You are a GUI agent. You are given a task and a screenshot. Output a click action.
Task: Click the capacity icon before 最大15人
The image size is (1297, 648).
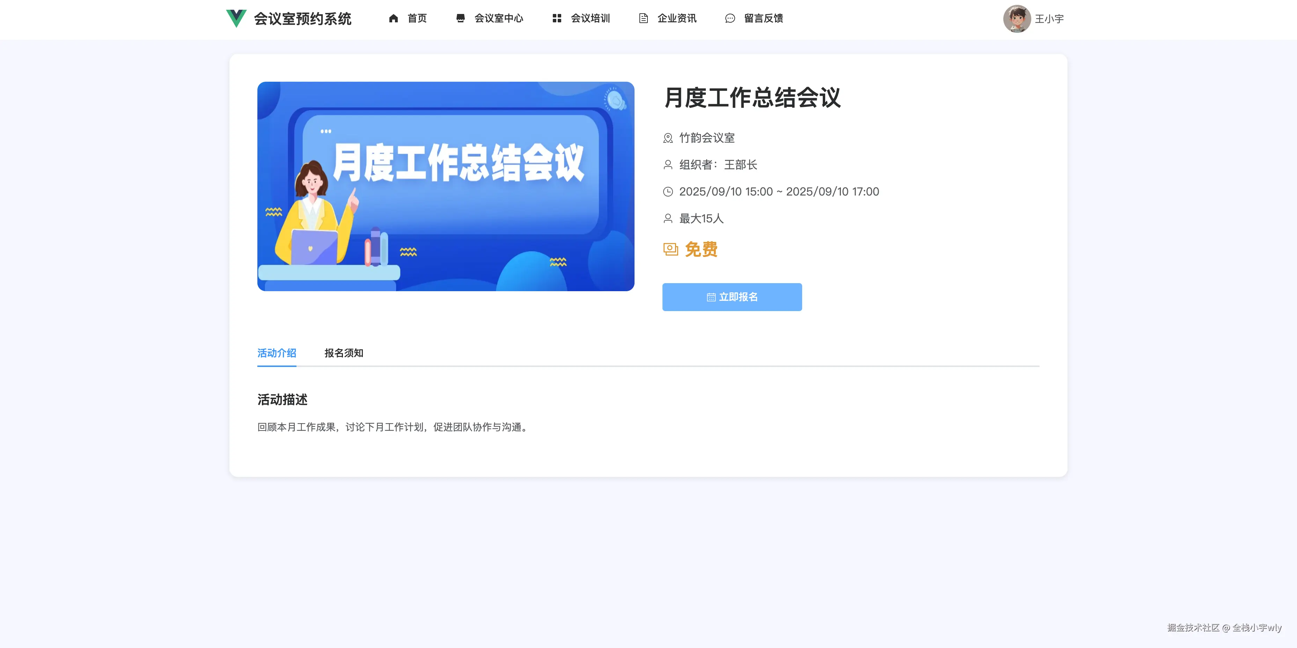click(668, 218)
